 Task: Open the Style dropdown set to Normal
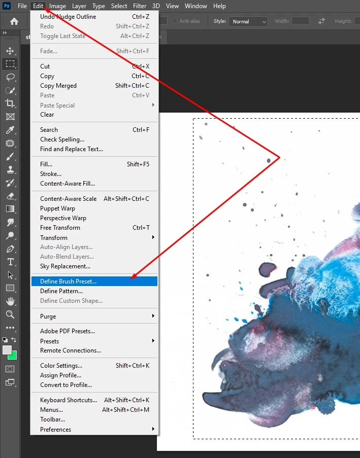tap(248, 22)
